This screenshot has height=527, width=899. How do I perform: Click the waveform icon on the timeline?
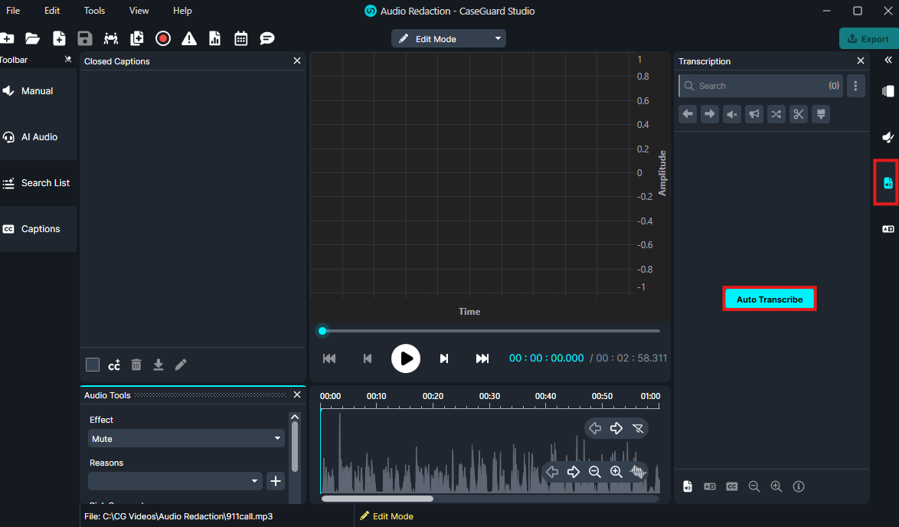pos(638,472)
